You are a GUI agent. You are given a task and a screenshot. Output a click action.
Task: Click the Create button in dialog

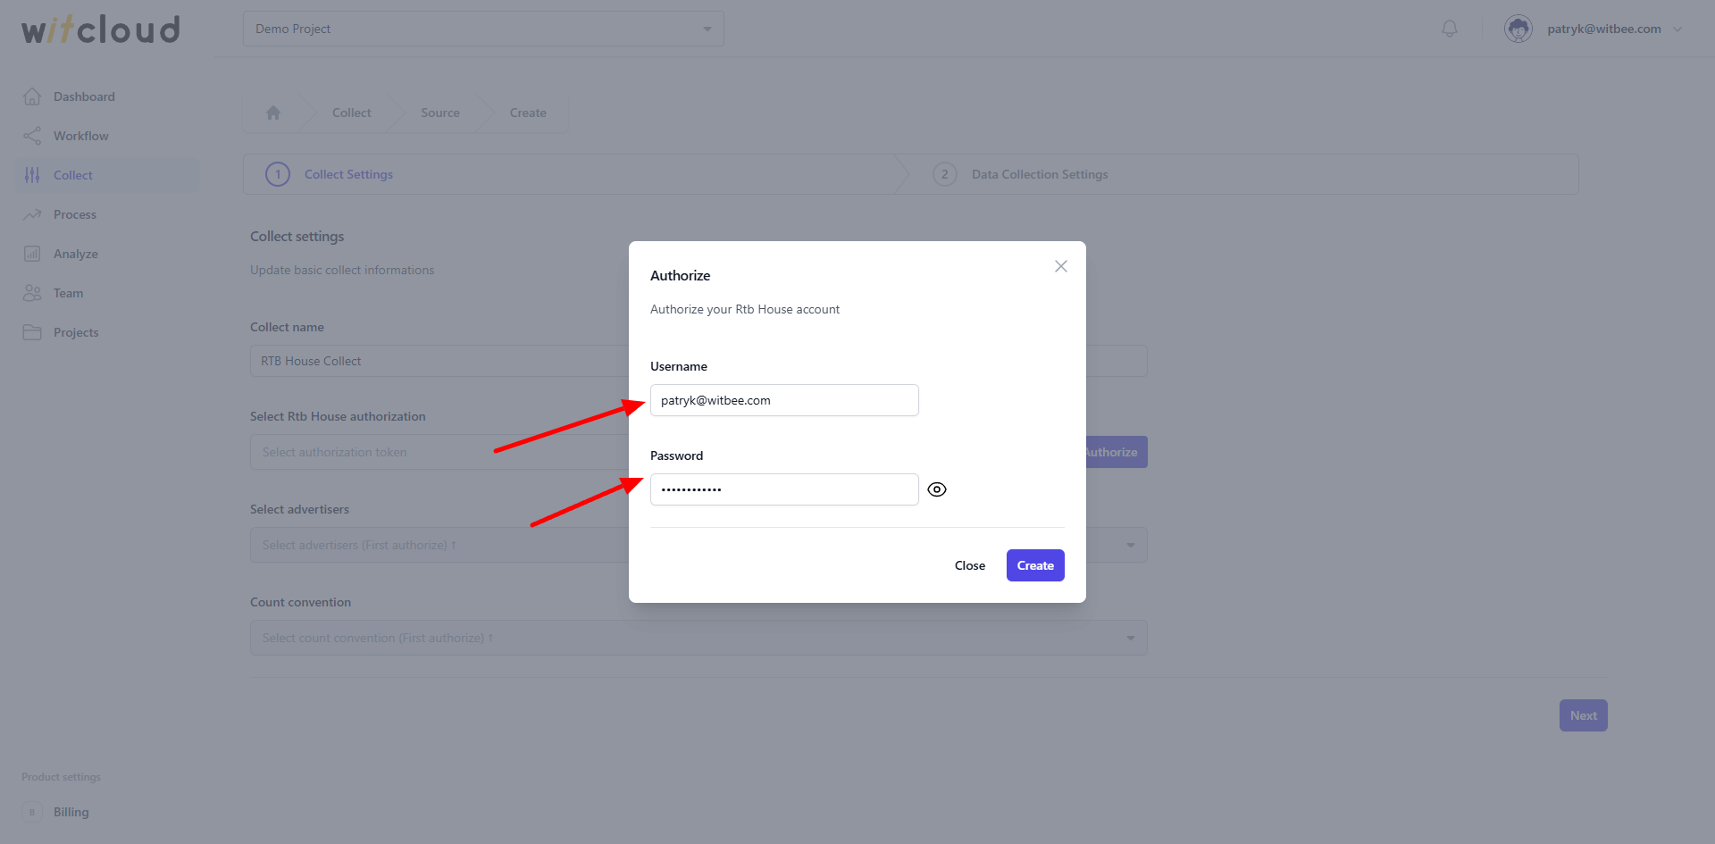(x=1035, y=565)
